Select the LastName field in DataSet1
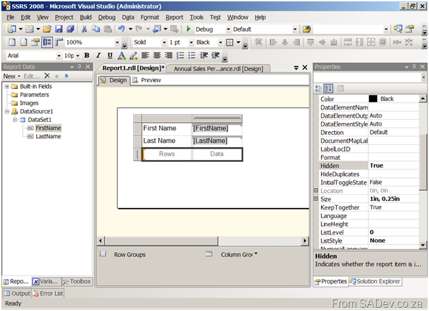Screen dimensions: 429x311 (49, 137)
